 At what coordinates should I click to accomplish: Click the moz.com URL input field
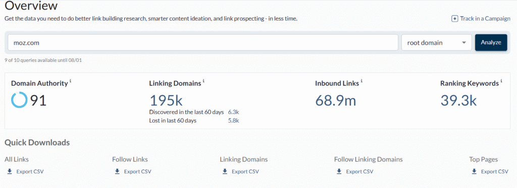tap(203, 43)
